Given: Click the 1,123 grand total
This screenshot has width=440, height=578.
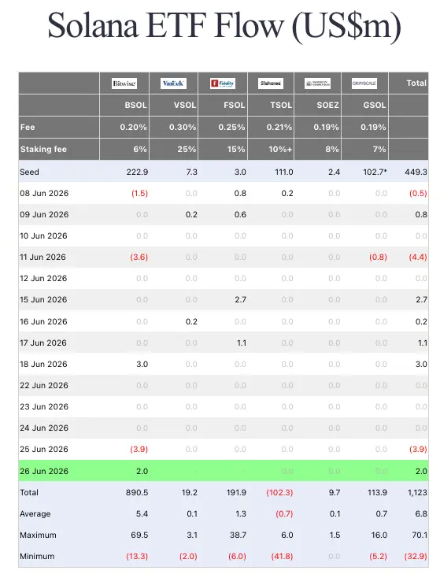Looking at the screenshot, I should click(x=417, y=492).
